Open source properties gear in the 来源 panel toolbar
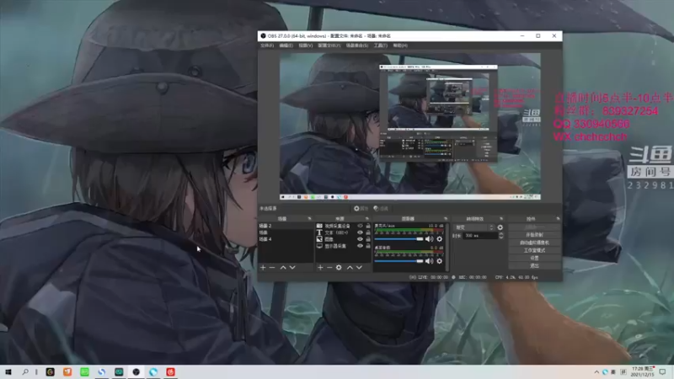 (339, 268)
